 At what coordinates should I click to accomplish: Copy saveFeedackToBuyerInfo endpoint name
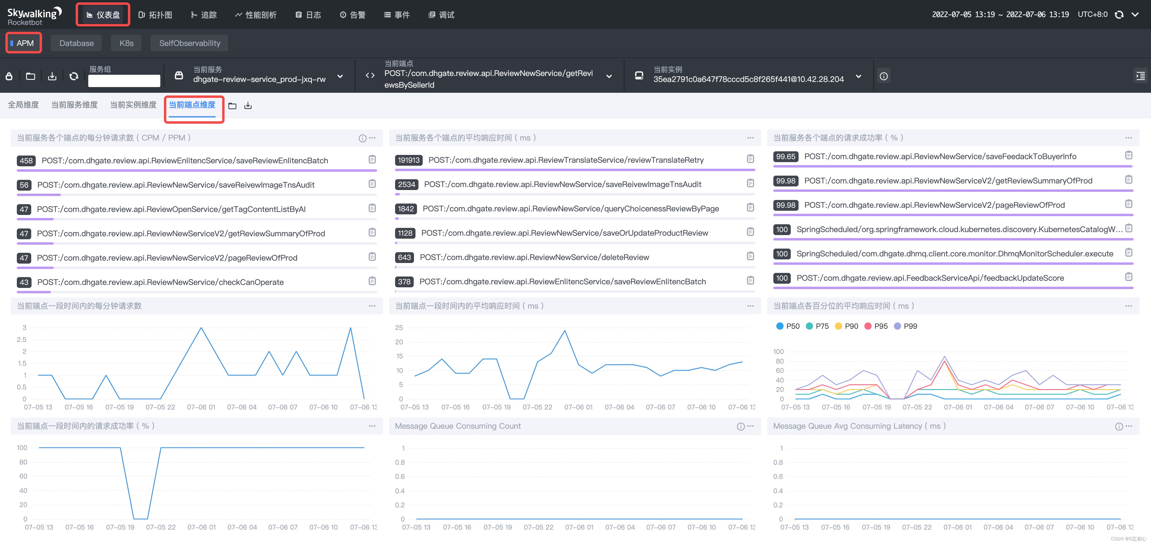click(x=1129, y=156)
